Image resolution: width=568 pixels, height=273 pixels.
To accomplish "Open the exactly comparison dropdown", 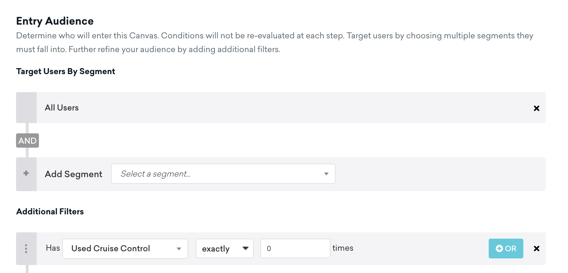I will pos(225,248).
